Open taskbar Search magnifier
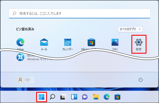 click(52, 97)
